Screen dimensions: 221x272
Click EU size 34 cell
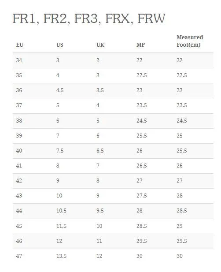(x=19, y=60)
